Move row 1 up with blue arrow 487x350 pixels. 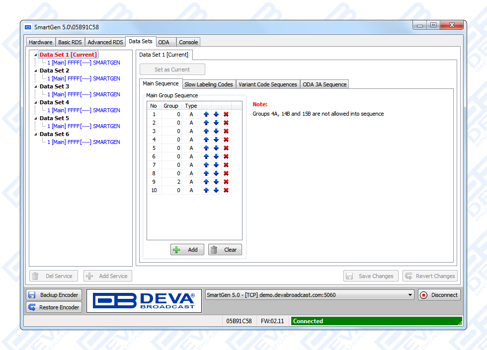pos(206,114)
